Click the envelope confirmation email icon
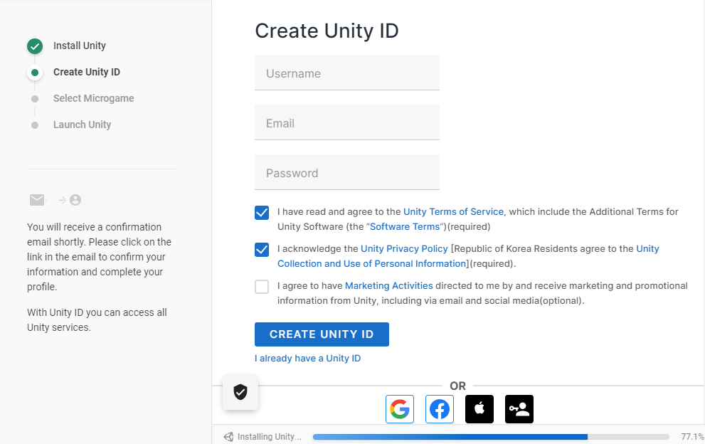This screenshot has width=705, height=444. (37, 200)
